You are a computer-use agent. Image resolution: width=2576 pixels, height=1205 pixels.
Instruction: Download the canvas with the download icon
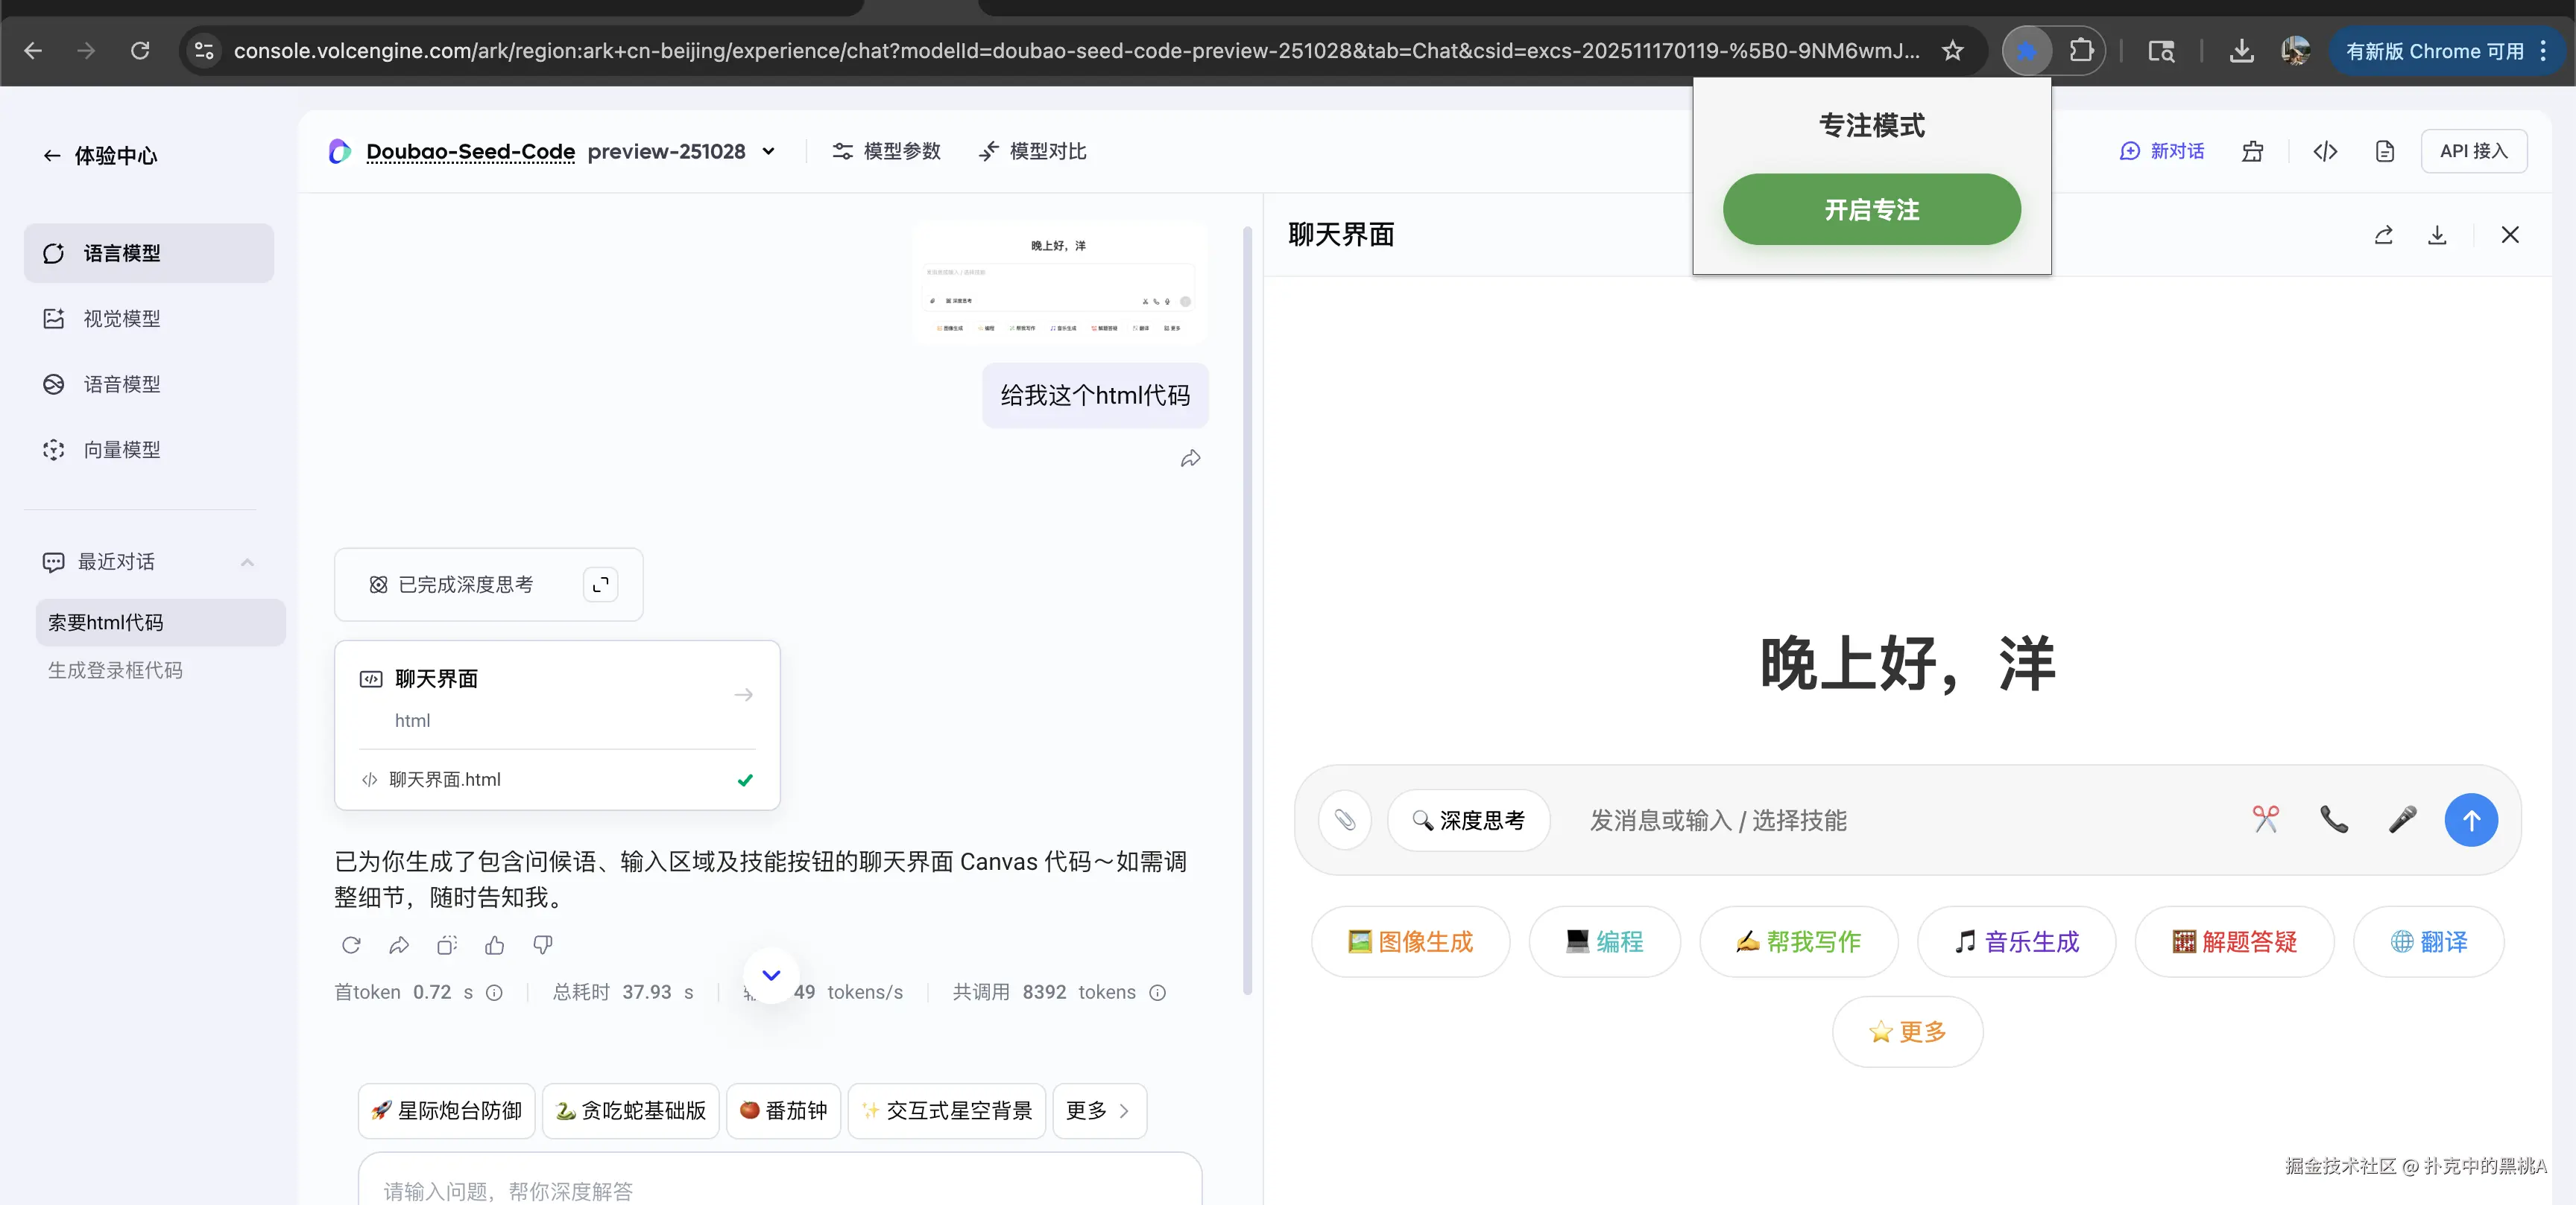[x=2437, y=235]
